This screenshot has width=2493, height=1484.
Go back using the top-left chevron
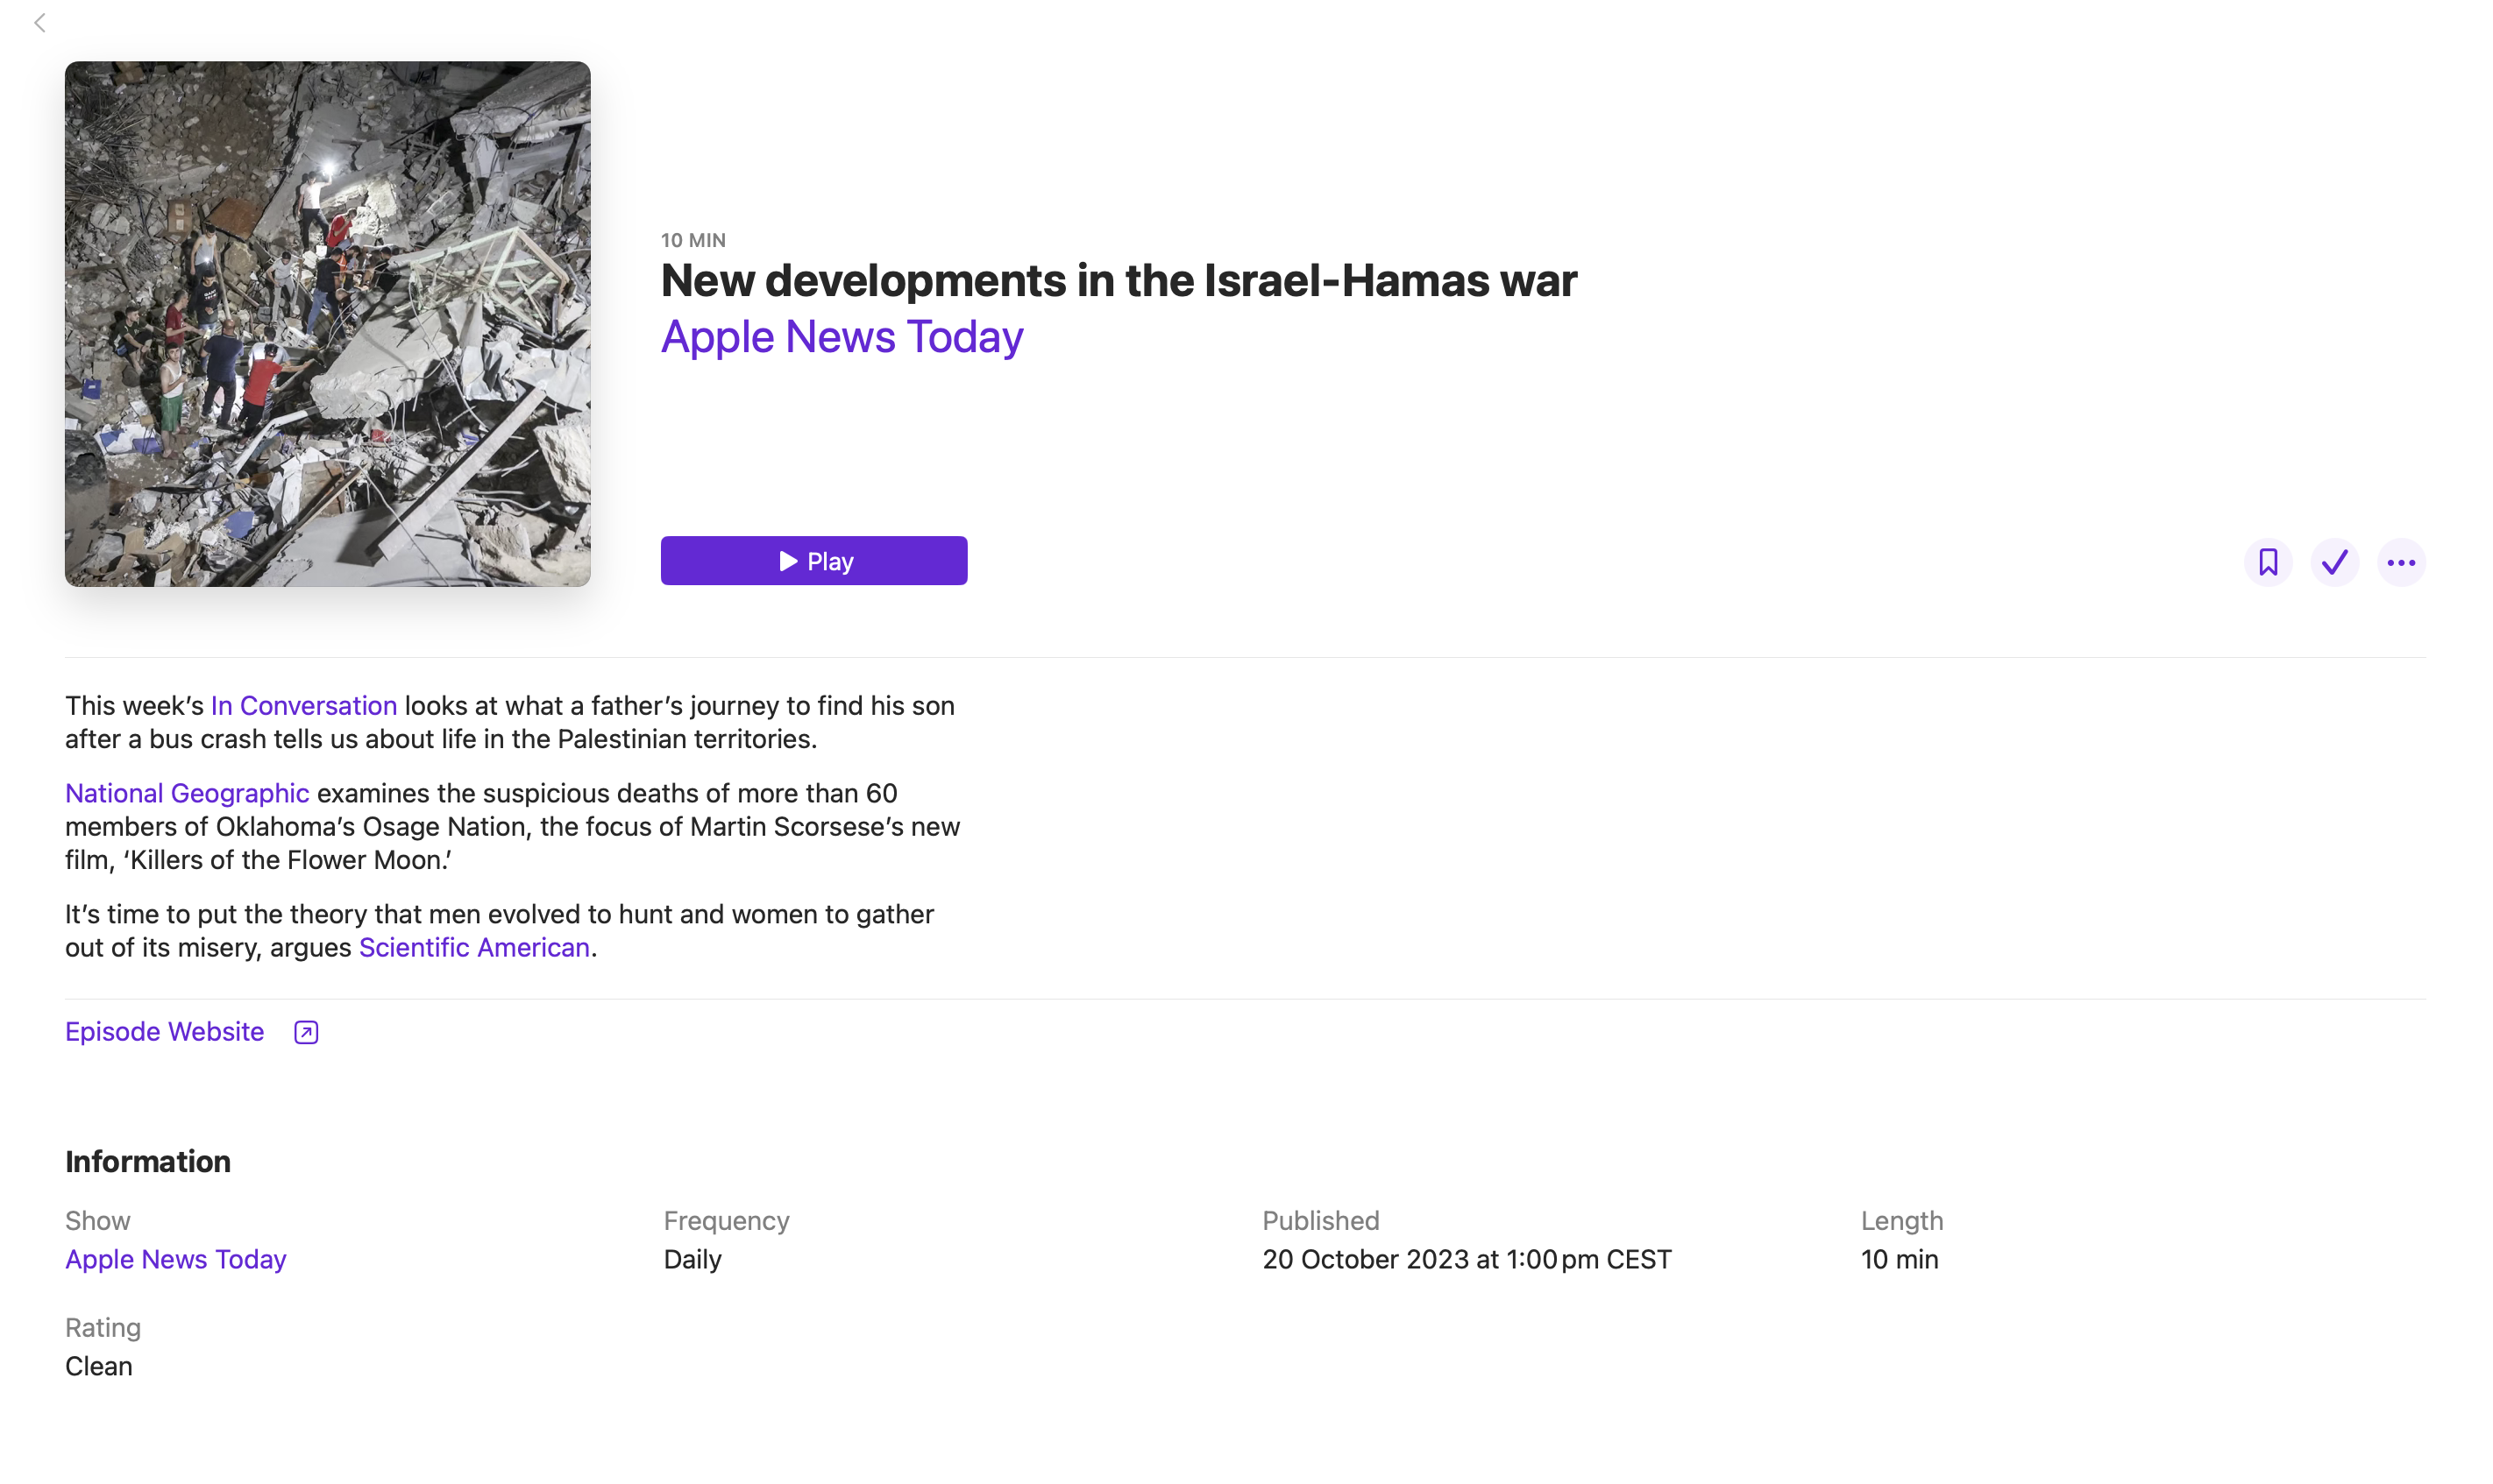pos(40,23)
